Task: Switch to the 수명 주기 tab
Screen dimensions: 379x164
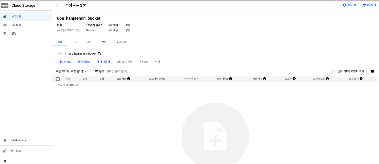Action: coord(121,42)
